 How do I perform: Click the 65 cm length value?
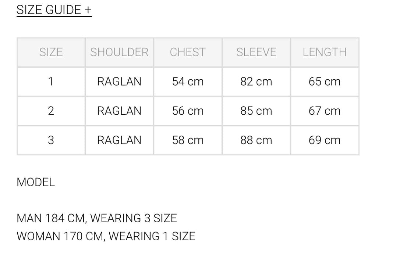325,82
